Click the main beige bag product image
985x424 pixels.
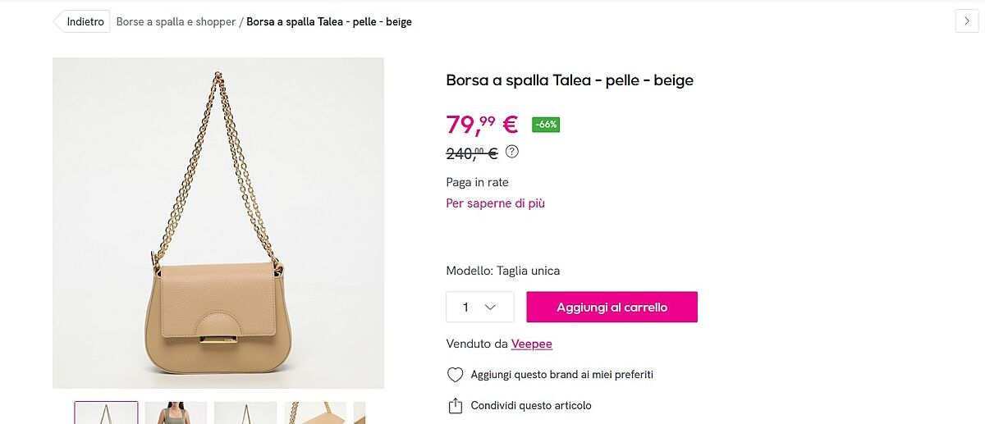pos(218,223)
